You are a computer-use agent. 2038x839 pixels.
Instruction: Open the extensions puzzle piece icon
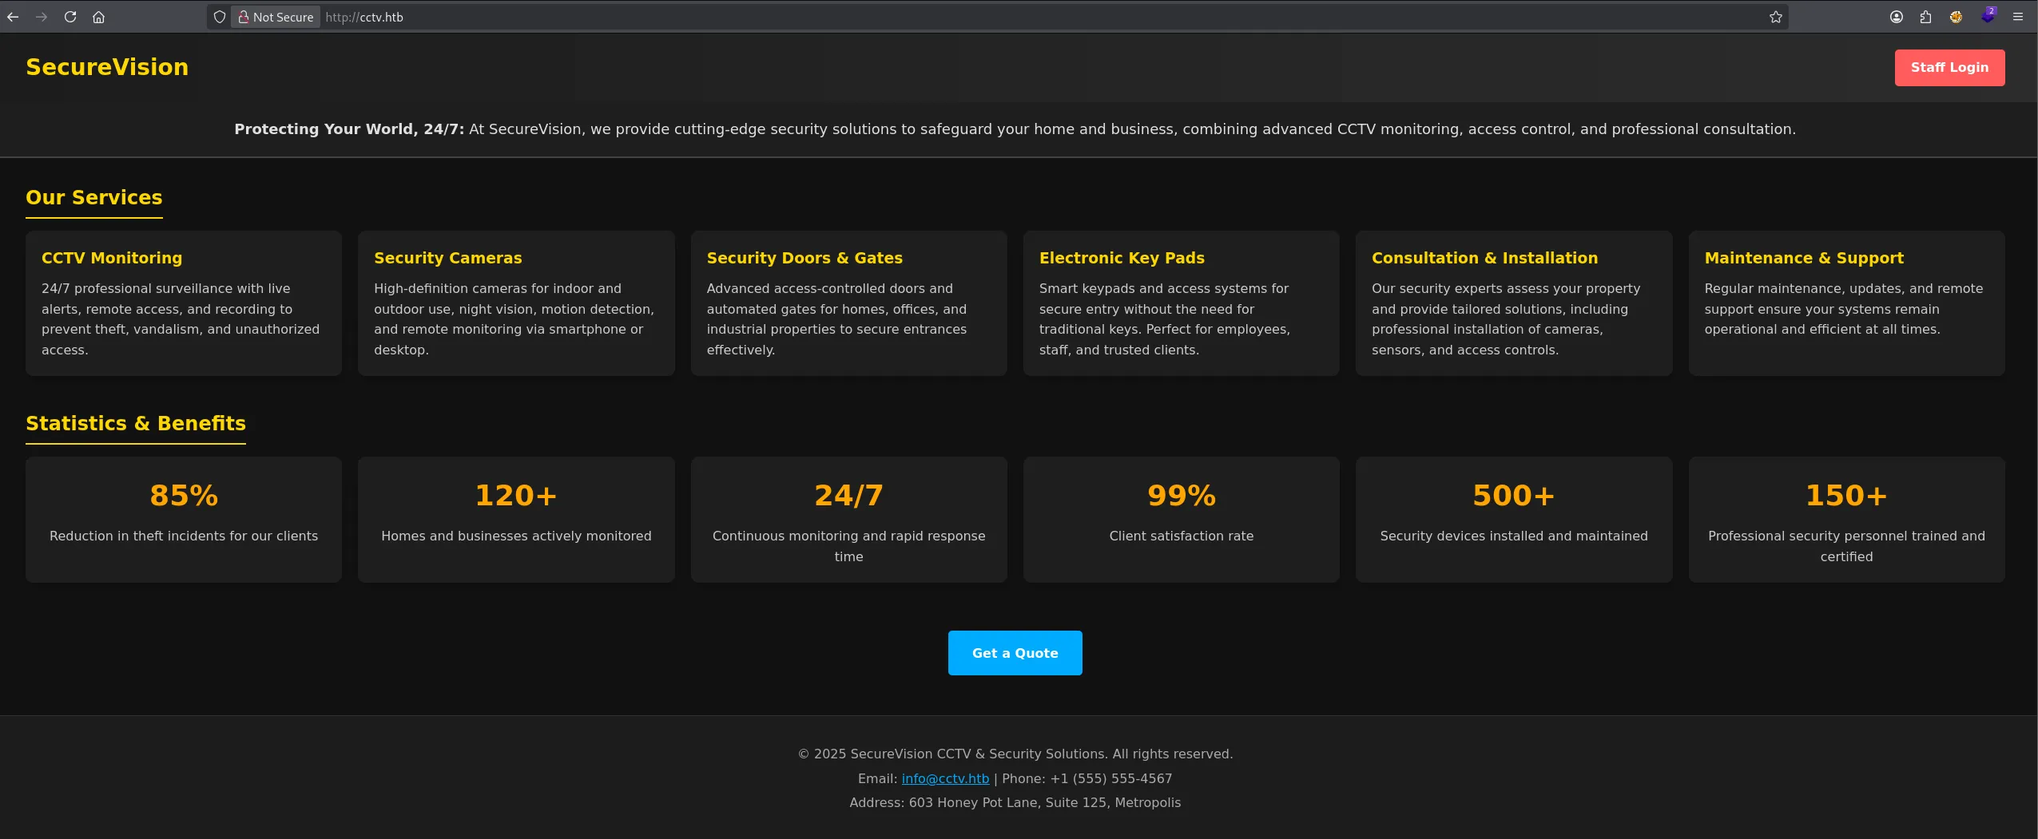(1925, 17)
